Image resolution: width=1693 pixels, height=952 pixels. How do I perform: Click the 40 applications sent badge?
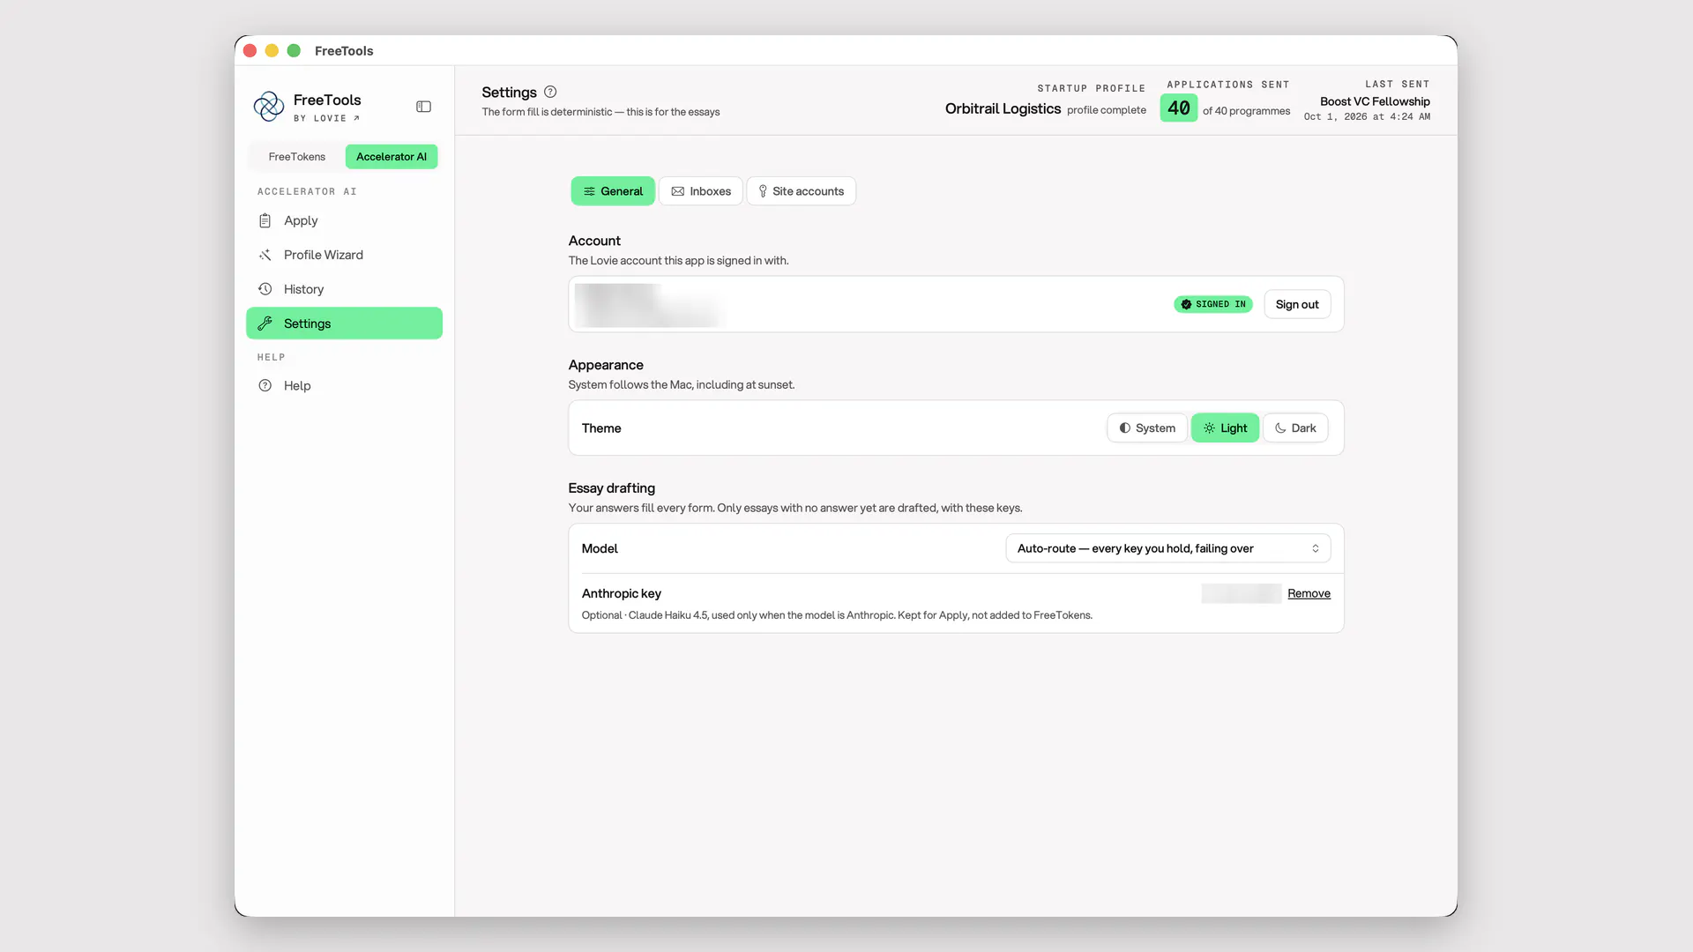click(1178, 108)
